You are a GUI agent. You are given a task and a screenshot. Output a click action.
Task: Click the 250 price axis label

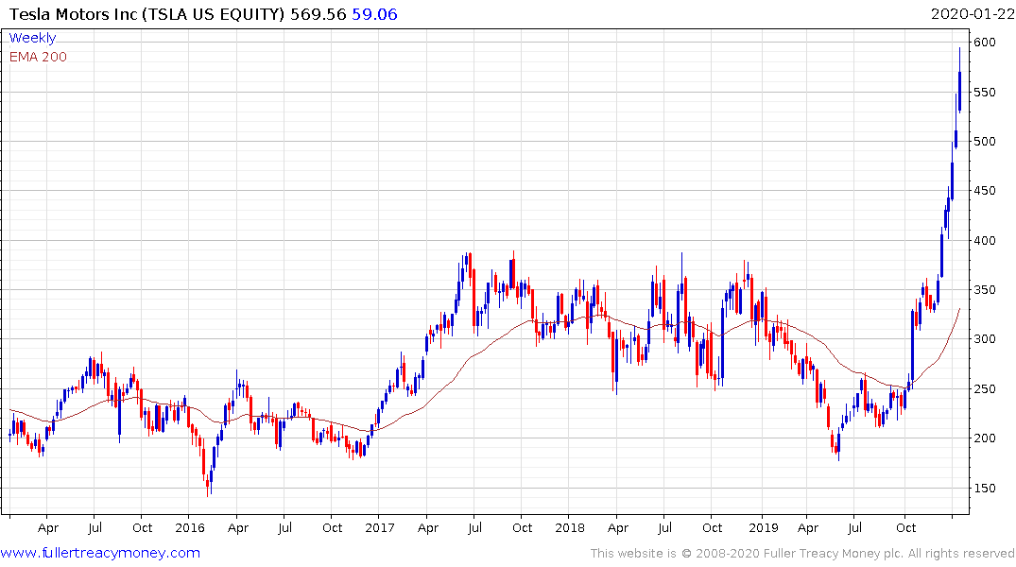984,388
